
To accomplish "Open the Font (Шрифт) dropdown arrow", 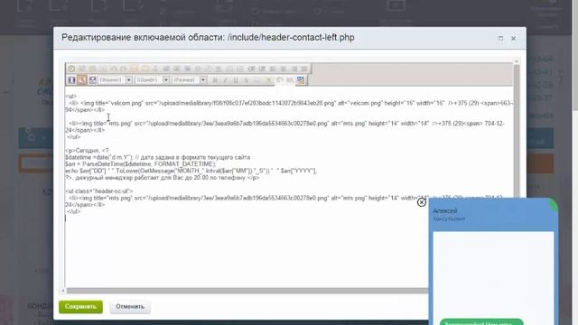I will [x=166, y=80].
